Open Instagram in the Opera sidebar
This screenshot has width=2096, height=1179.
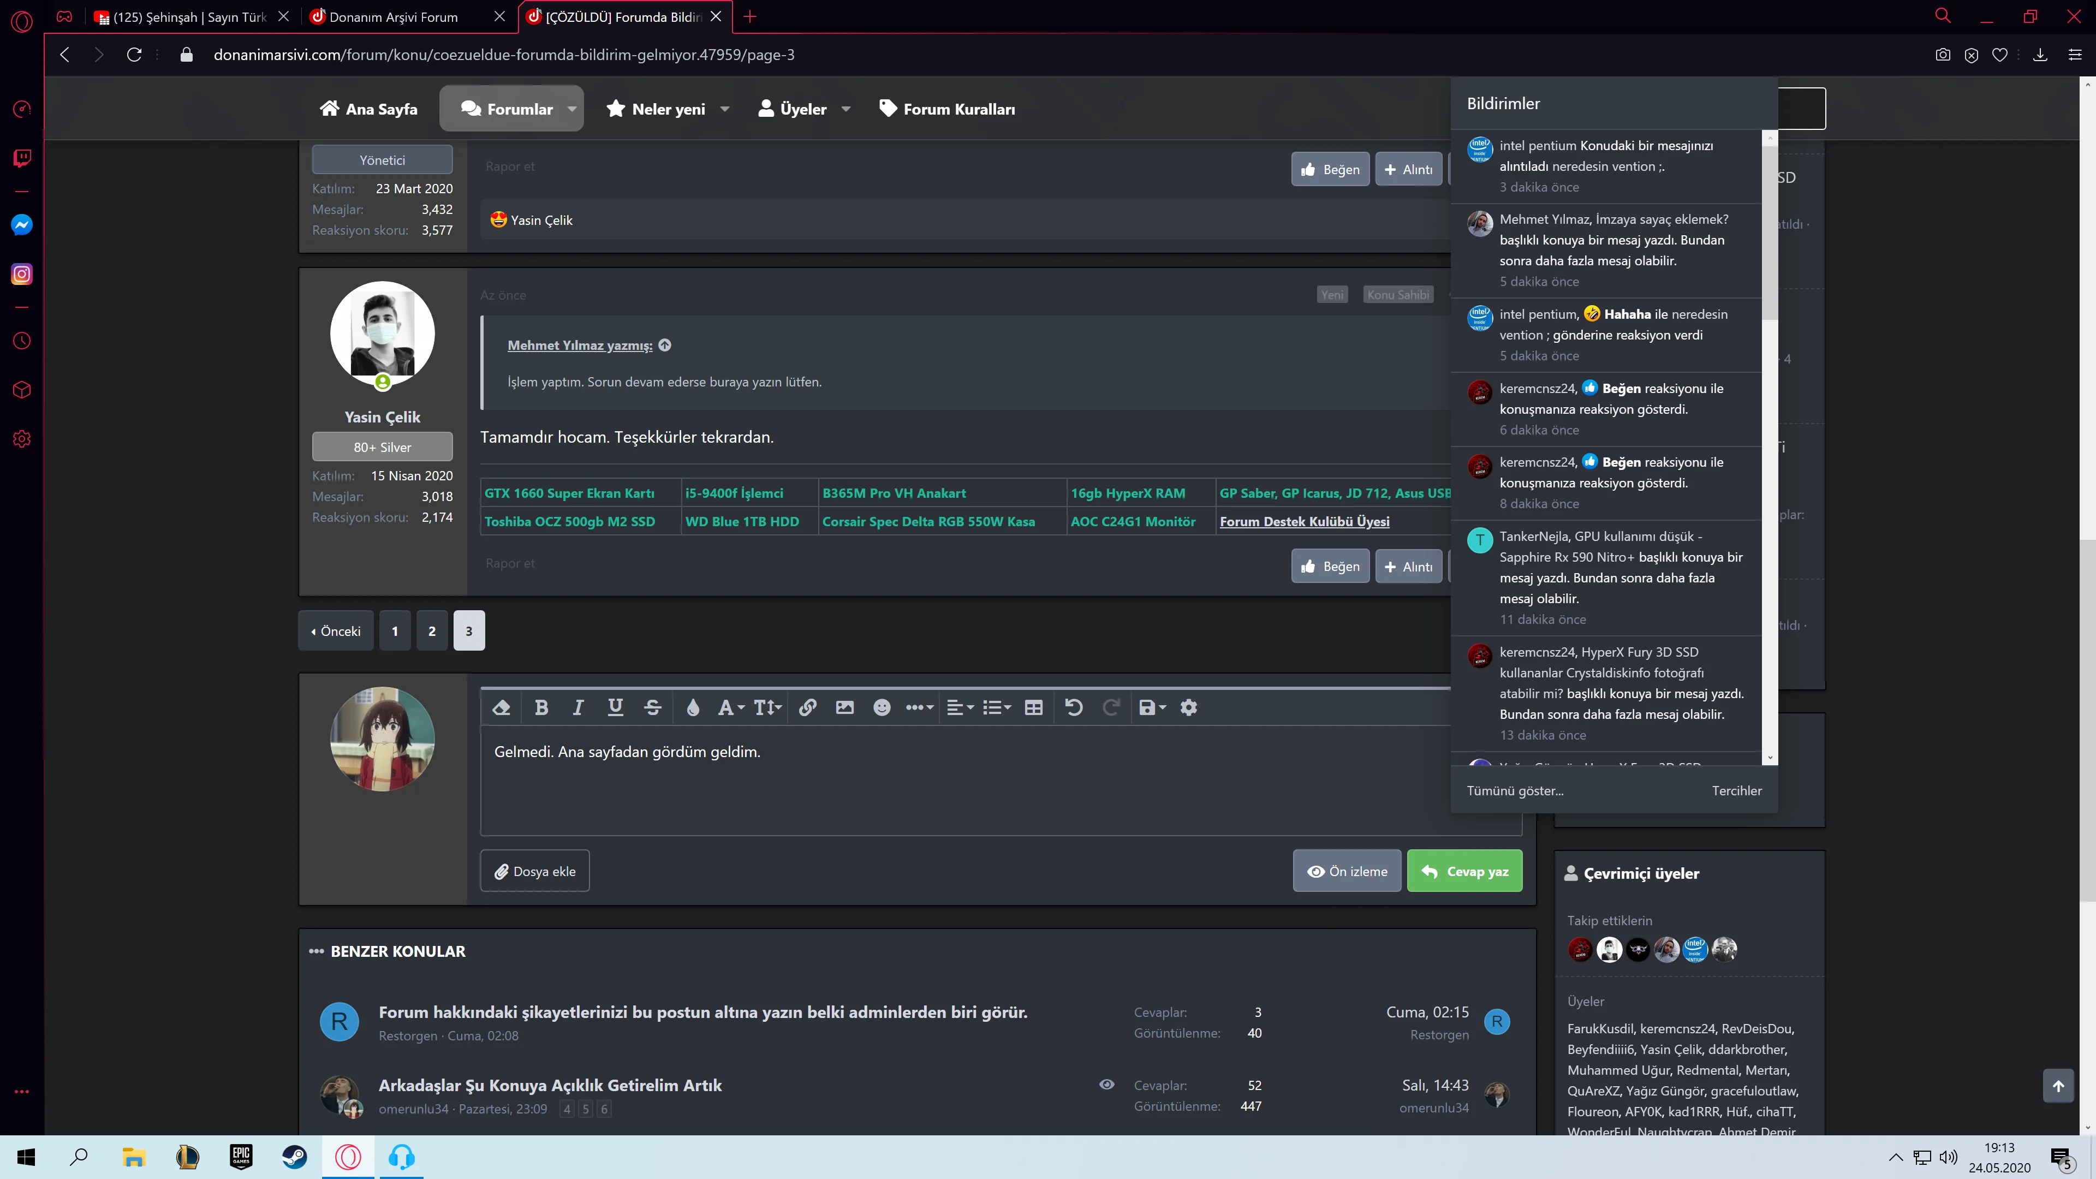tap(22, 274)
